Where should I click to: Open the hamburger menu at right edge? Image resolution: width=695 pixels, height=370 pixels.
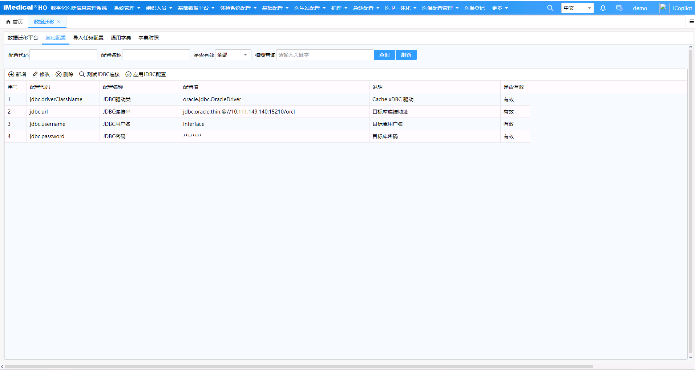tap(691, 22)
